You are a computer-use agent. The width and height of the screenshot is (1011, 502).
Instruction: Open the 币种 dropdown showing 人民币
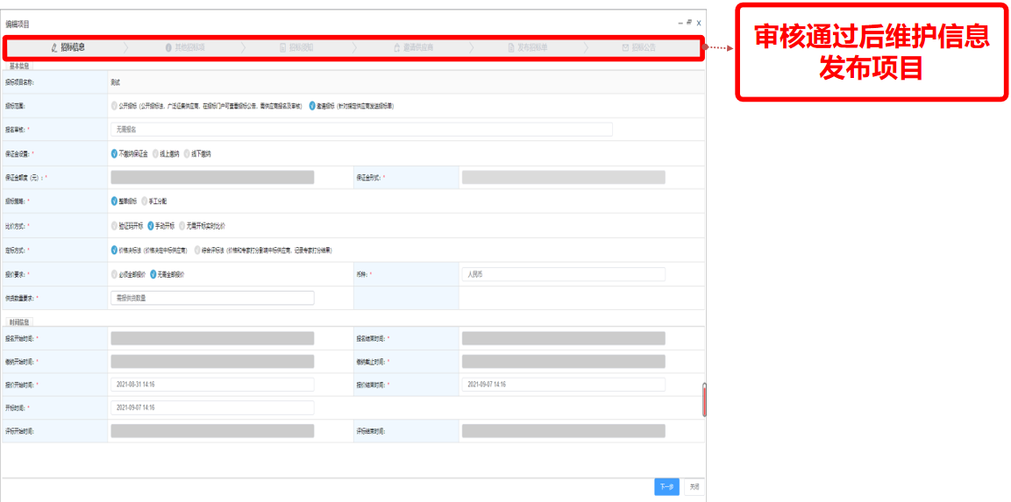click(562, 274)
